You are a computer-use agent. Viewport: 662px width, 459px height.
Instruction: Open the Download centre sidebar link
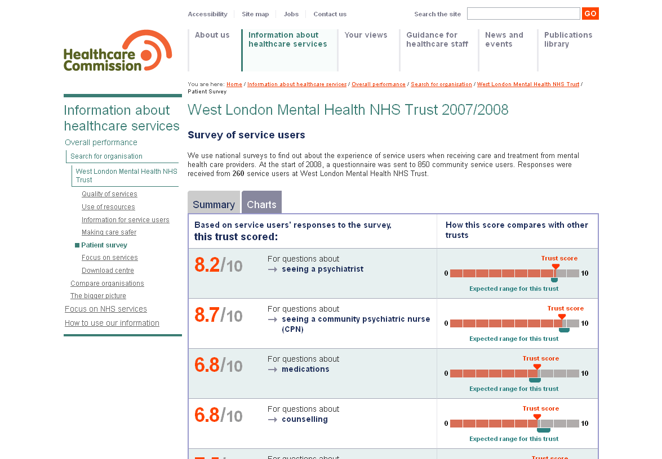[x=108, y=271]
